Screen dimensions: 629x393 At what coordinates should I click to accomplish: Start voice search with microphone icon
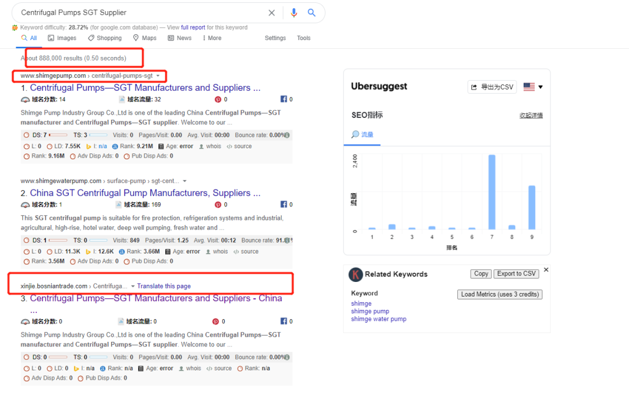[294, 13]
